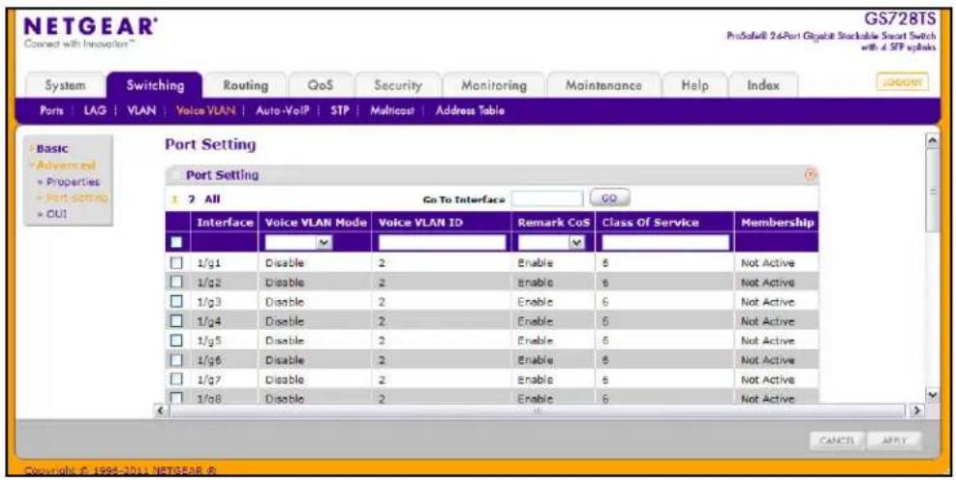Screen dimensions: 956x480
Task: Select the Switching tab
Action: (155, 85)
